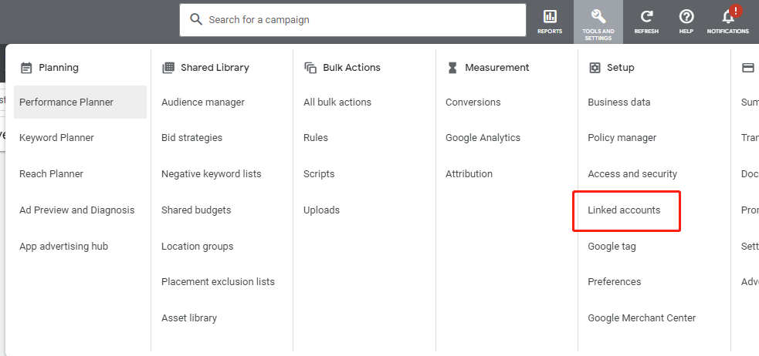Open Access and security

[x=632, y=174]
